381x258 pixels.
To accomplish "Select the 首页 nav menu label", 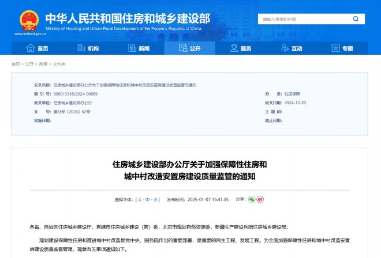I will (43, 48).
